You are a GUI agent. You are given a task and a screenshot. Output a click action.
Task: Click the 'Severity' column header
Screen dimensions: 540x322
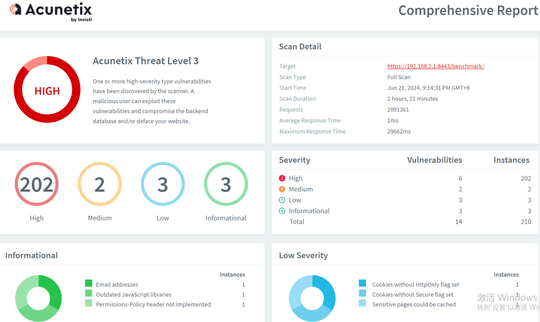(x=294, y=160)
